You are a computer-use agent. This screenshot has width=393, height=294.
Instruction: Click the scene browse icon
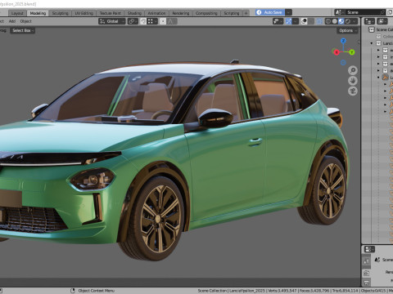pyautogui.click(x=339, y=12)
